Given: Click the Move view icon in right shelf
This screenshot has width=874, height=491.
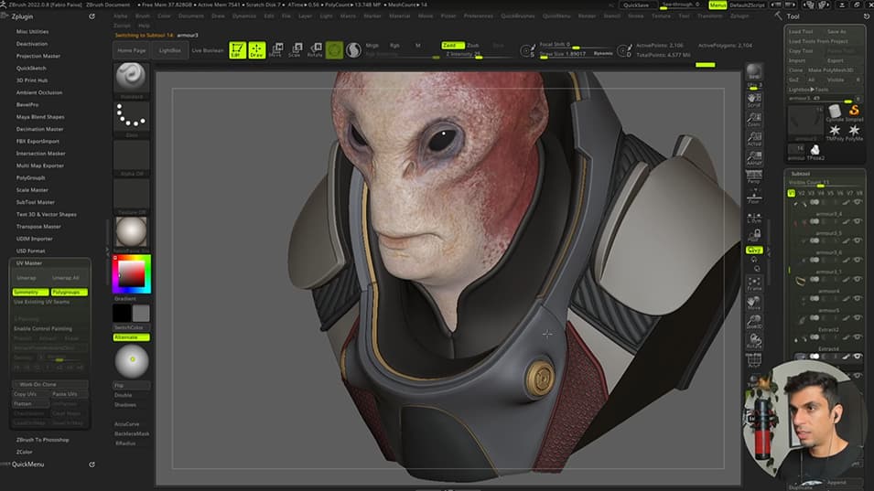Looking at the screenshot, I should point(754,303).
